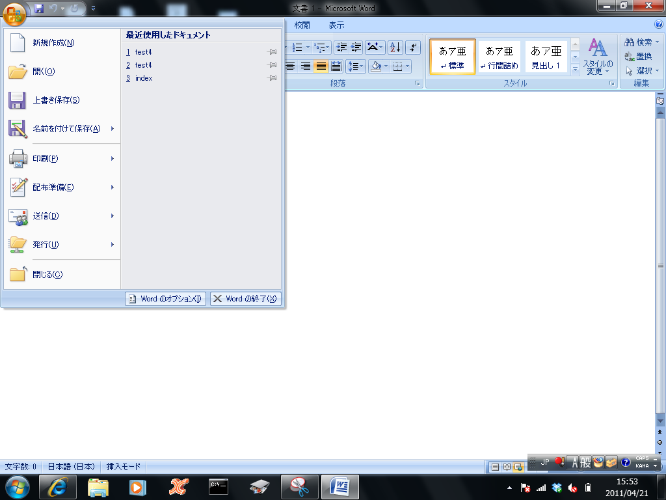Pin the index recent document
This screenshot has width=666, height=500.
tap(272, 78)
